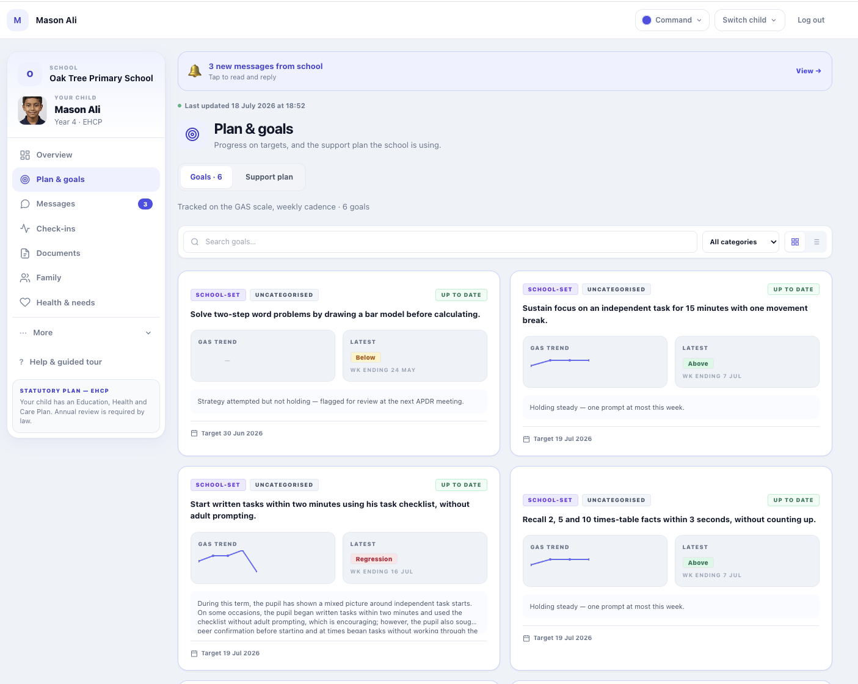Click the Check-ins pulse icon

click(x=25, y=228)
